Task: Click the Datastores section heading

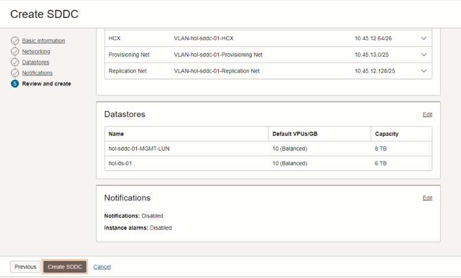Action: click(x=125, y=114)
